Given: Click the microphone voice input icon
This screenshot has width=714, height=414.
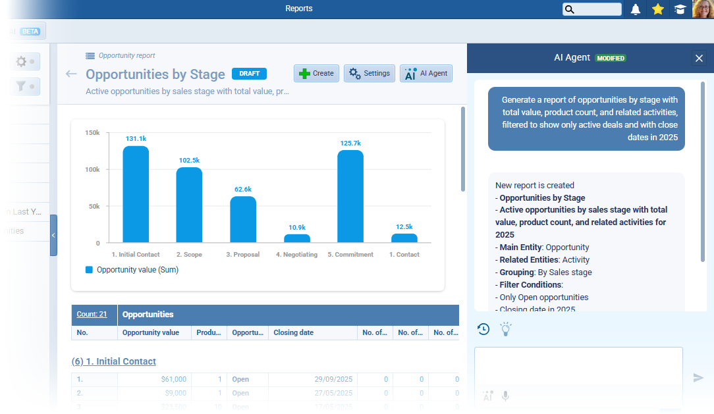Looking at the screenshot, I should (505, 396).
